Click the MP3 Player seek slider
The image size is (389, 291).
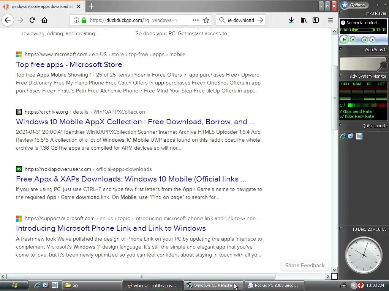click(x=363, y=30)
